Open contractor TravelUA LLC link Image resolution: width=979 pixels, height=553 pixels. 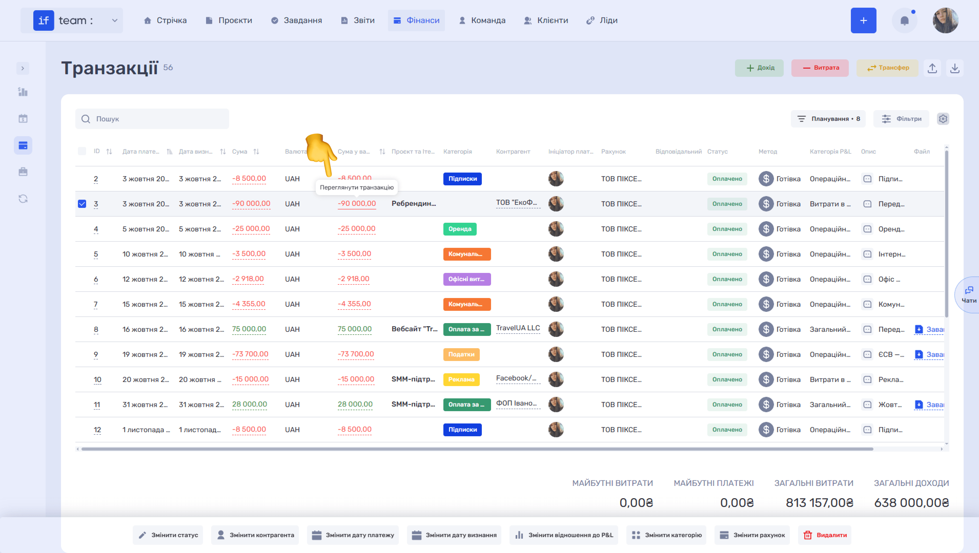[x=518, y=328]
